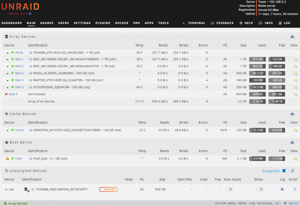Browse Flash drive via folder icon
This screenshot has width=300, height=206.
coord(295,159)
